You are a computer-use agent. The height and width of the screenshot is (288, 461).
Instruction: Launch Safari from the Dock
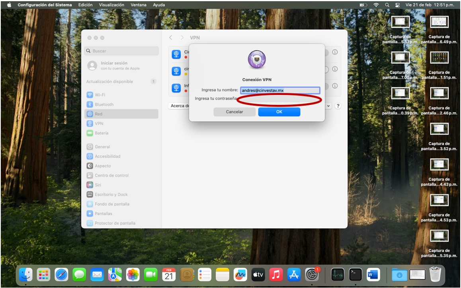pos(61,274)
